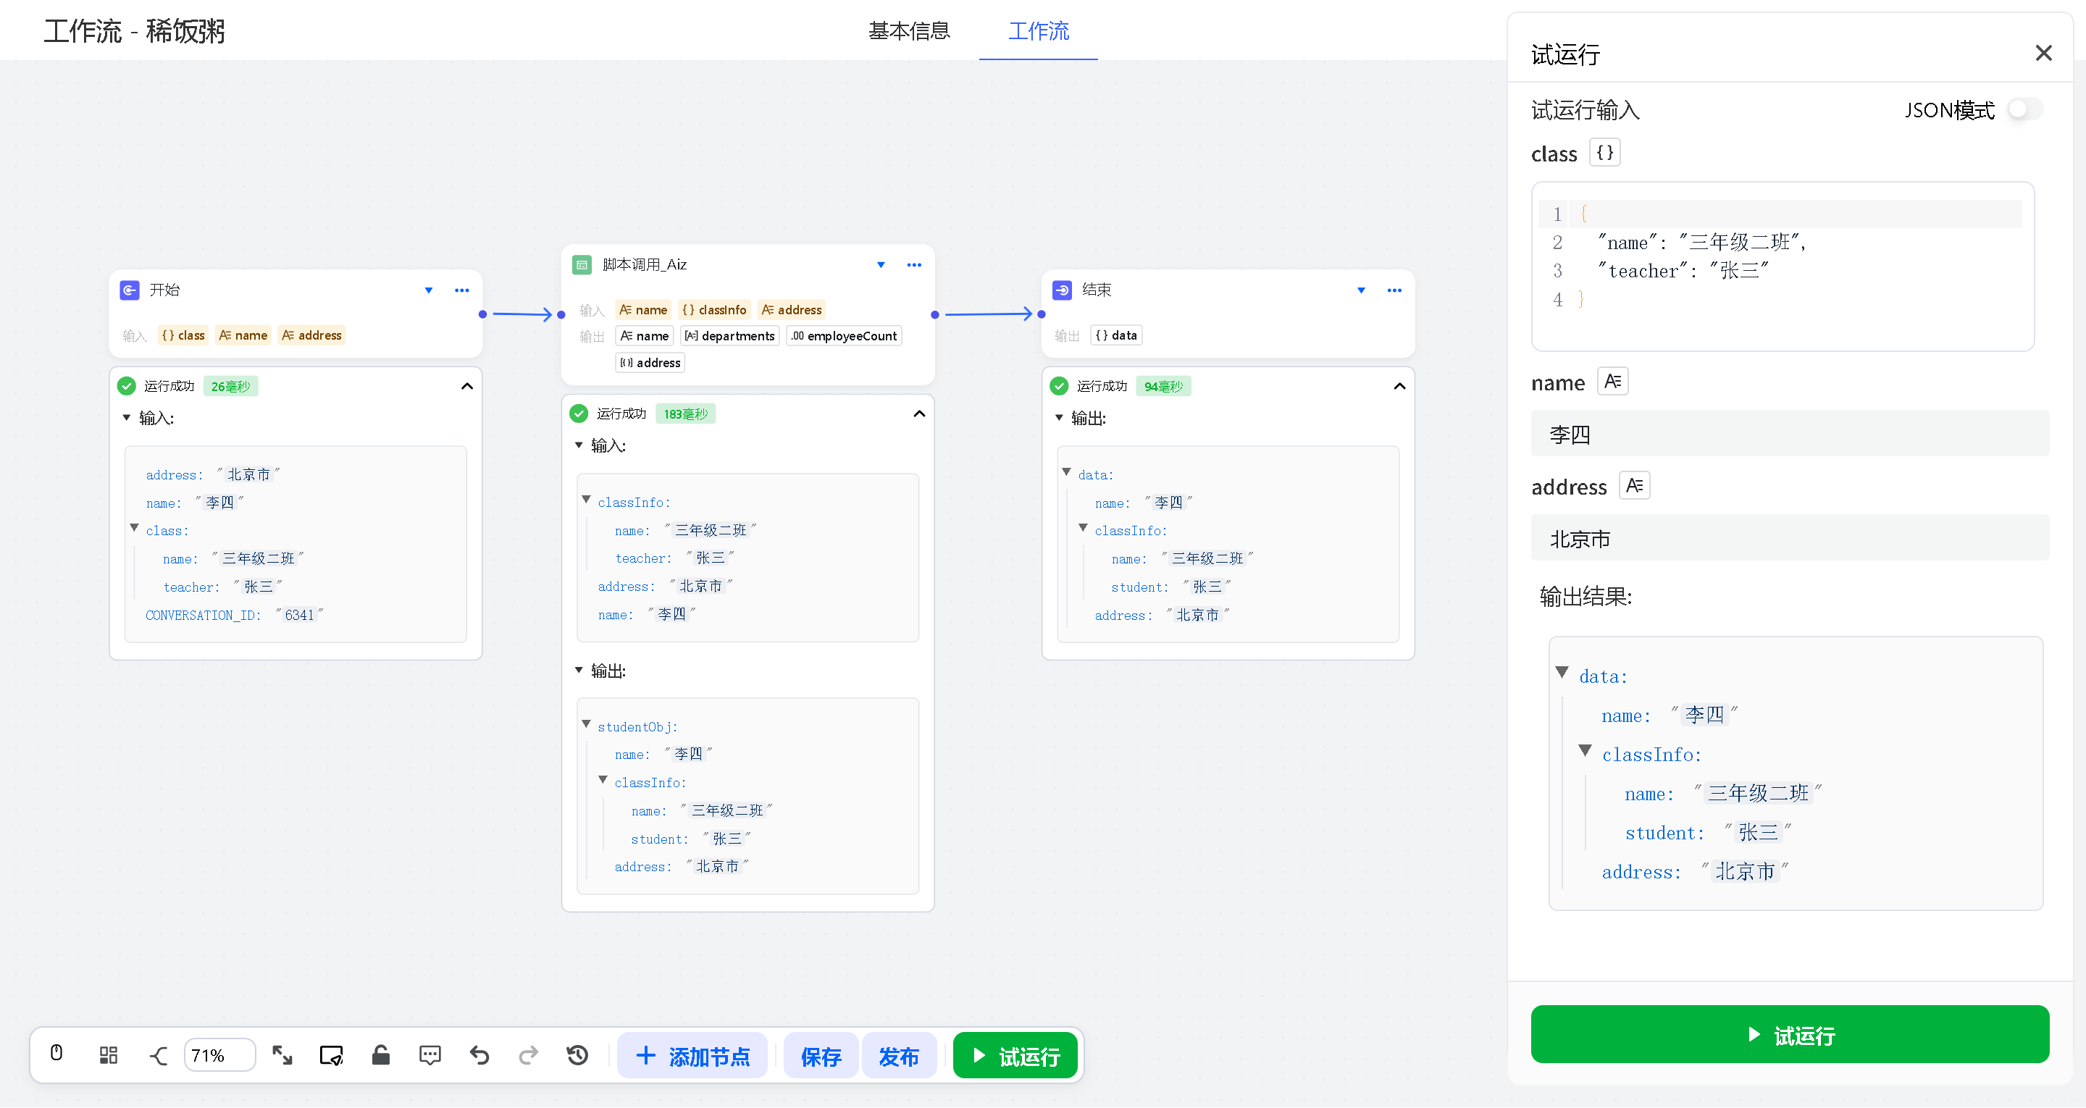Open more options on 脚本调用_Aiz node
Image resolution: width=2086 pixels, height=1108 pixels.
click(913, 265)
